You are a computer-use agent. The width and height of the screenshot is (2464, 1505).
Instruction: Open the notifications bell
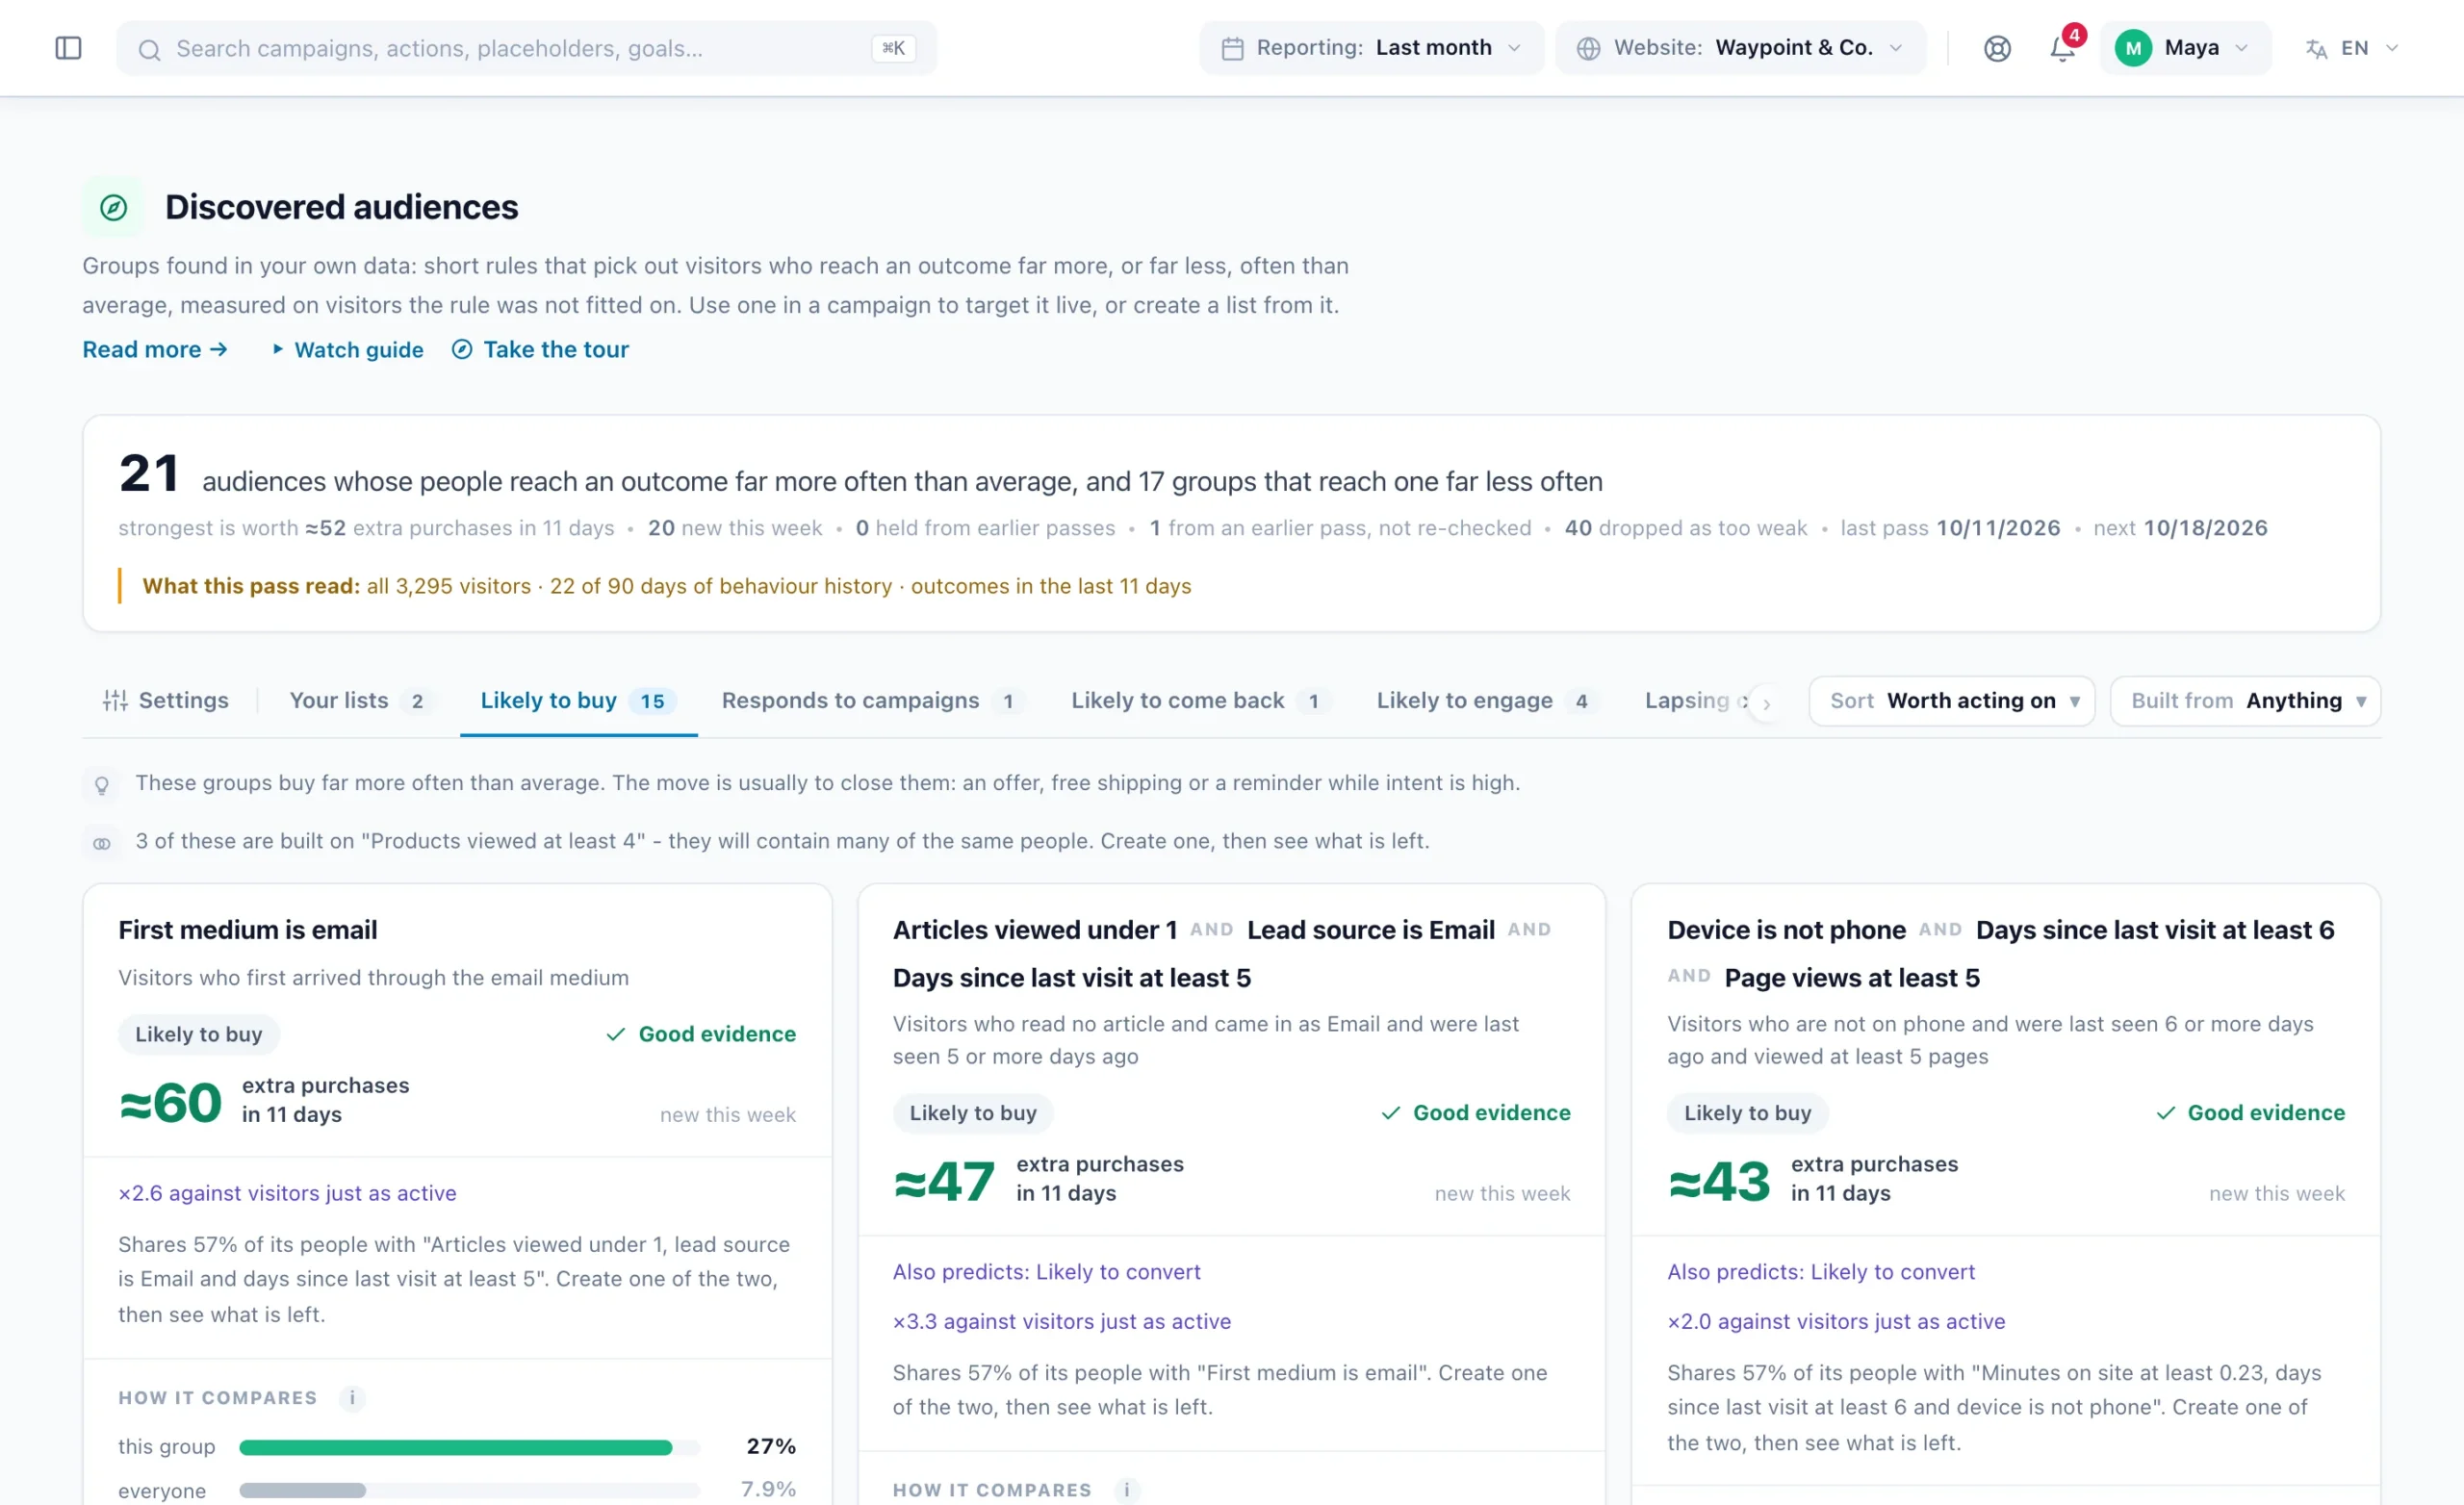pos(2062,48)
